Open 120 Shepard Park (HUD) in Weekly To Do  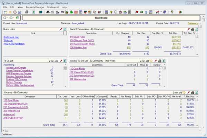coord(81,72)
